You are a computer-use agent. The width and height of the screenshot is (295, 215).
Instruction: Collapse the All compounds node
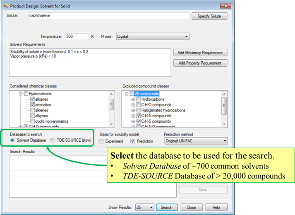[127, 94]
